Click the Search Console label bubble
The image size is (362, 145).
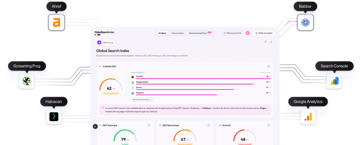334,66
